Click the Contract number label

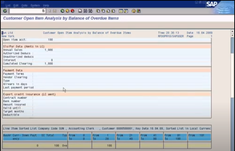point(15,98)
